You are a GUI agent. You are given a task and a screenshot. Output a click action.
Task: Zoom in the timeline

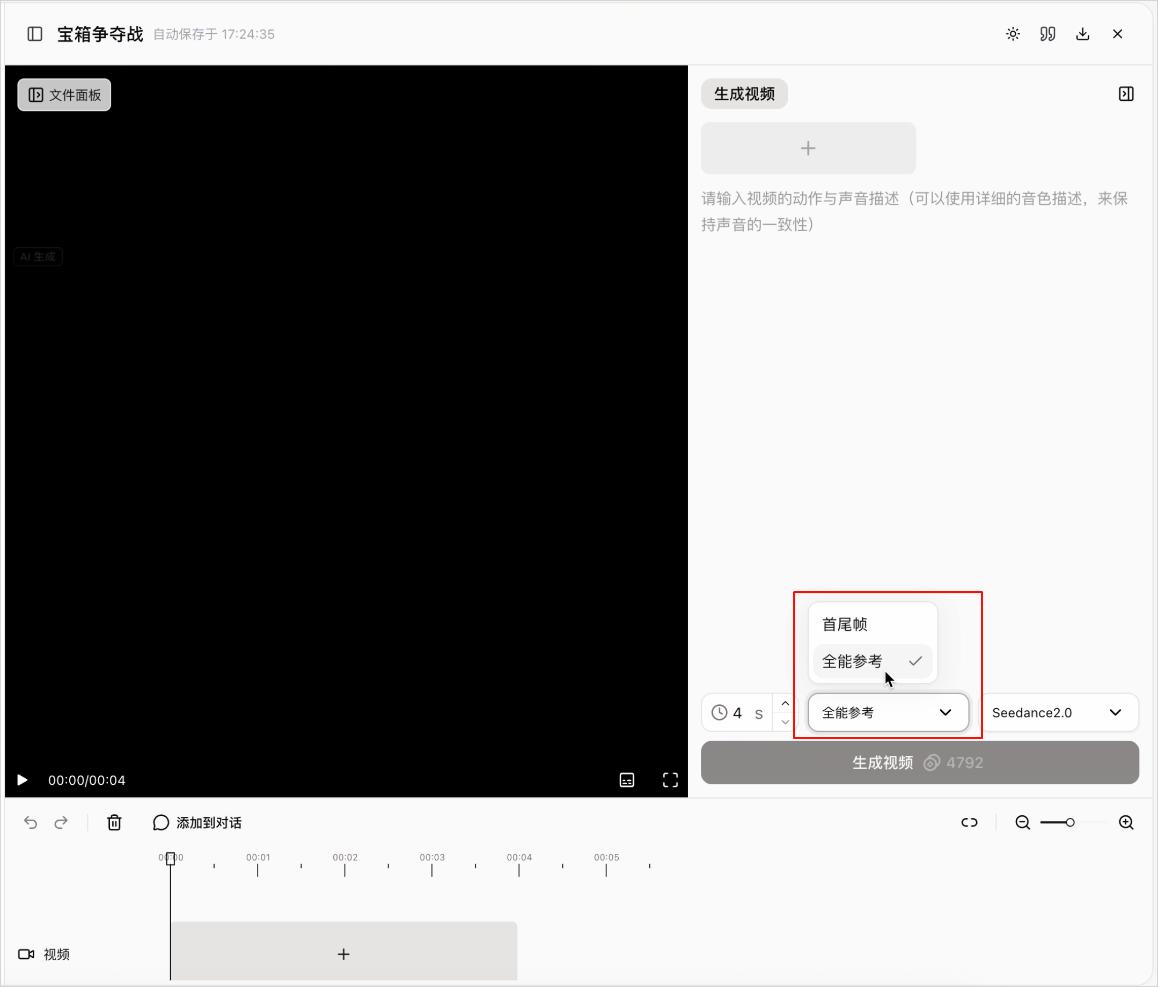(1126, 822)
